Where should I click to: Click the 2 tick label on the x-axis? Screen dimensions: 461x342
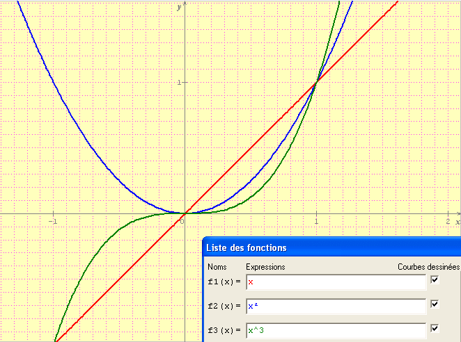(x=447, y=221)
